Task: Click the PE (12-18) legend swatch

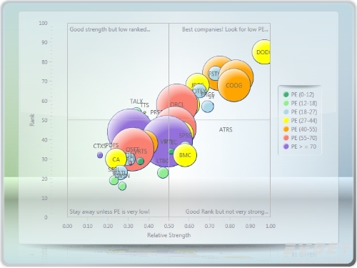Action: tap(286, 103)
